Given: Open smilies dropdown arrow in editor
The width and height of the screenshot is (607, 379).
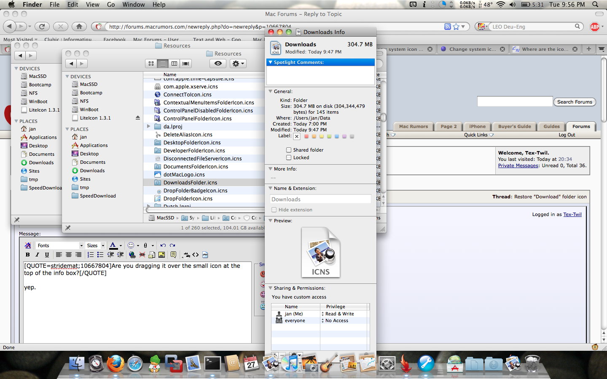Looking at the screenshot, I should coord(138,246).
